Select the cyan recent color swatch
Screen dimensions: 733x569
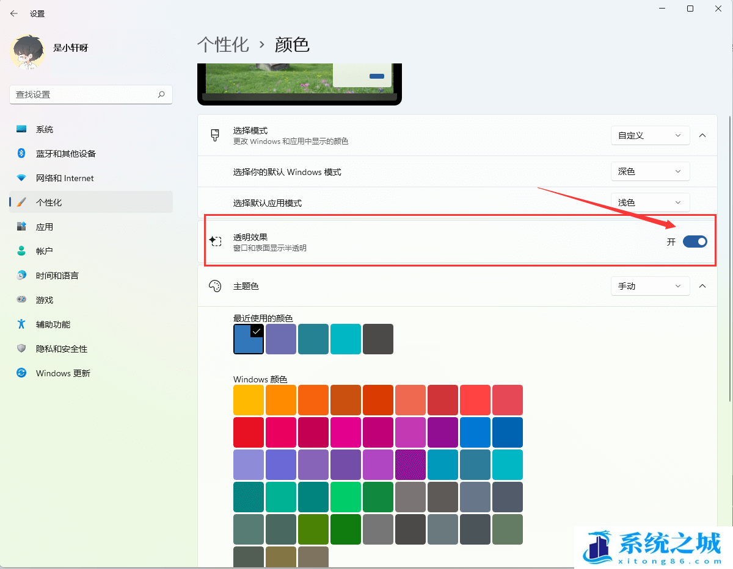(346, 339)
